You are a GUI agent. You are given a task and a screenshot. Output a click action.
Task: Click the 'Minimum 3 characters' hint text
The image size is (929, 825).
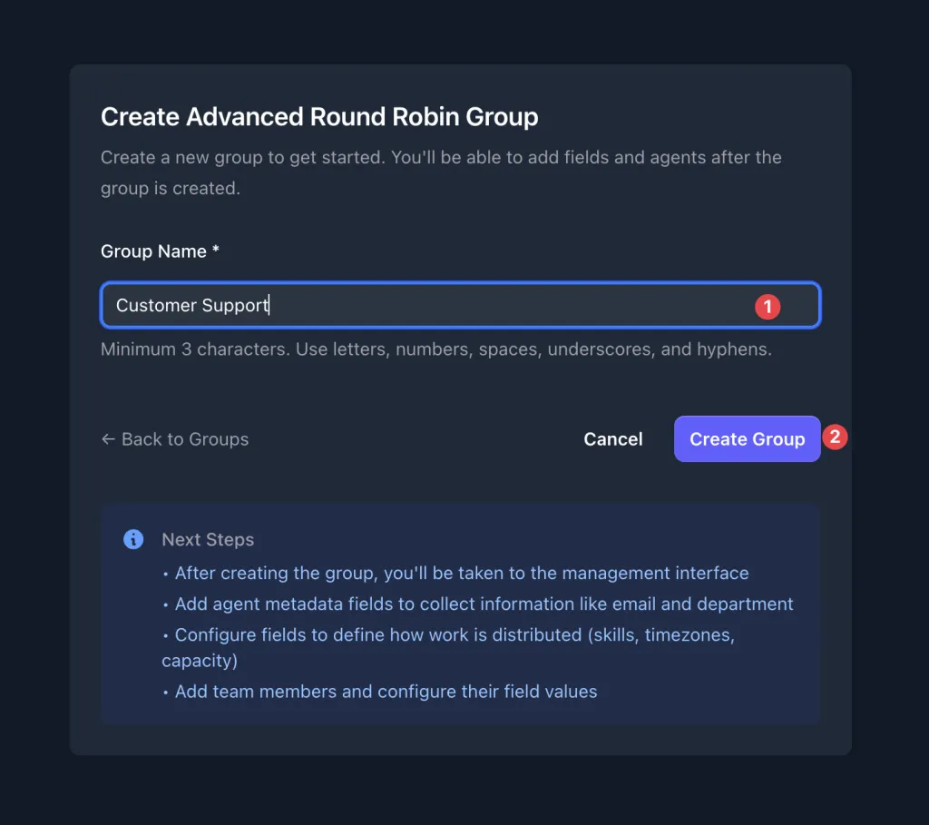435,349
